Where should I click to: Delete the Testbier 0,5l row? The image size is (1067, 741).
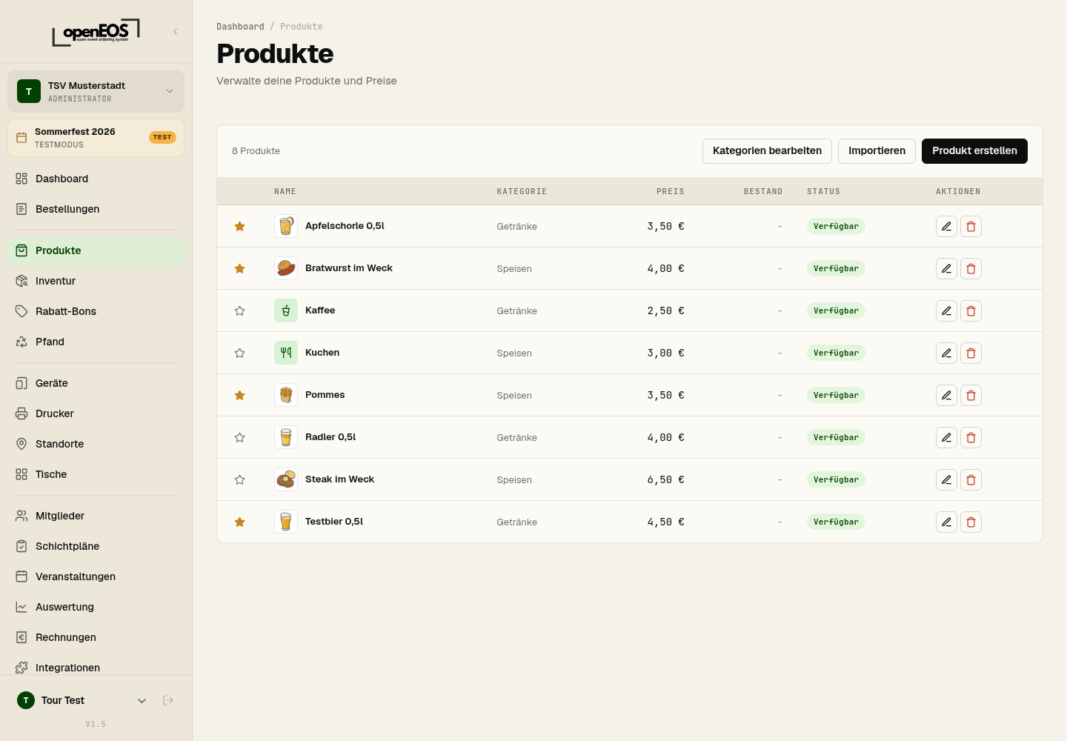(971, 522)
